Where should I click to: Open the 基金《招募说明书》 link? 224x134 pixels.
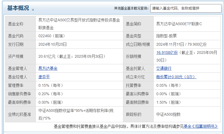201,126
